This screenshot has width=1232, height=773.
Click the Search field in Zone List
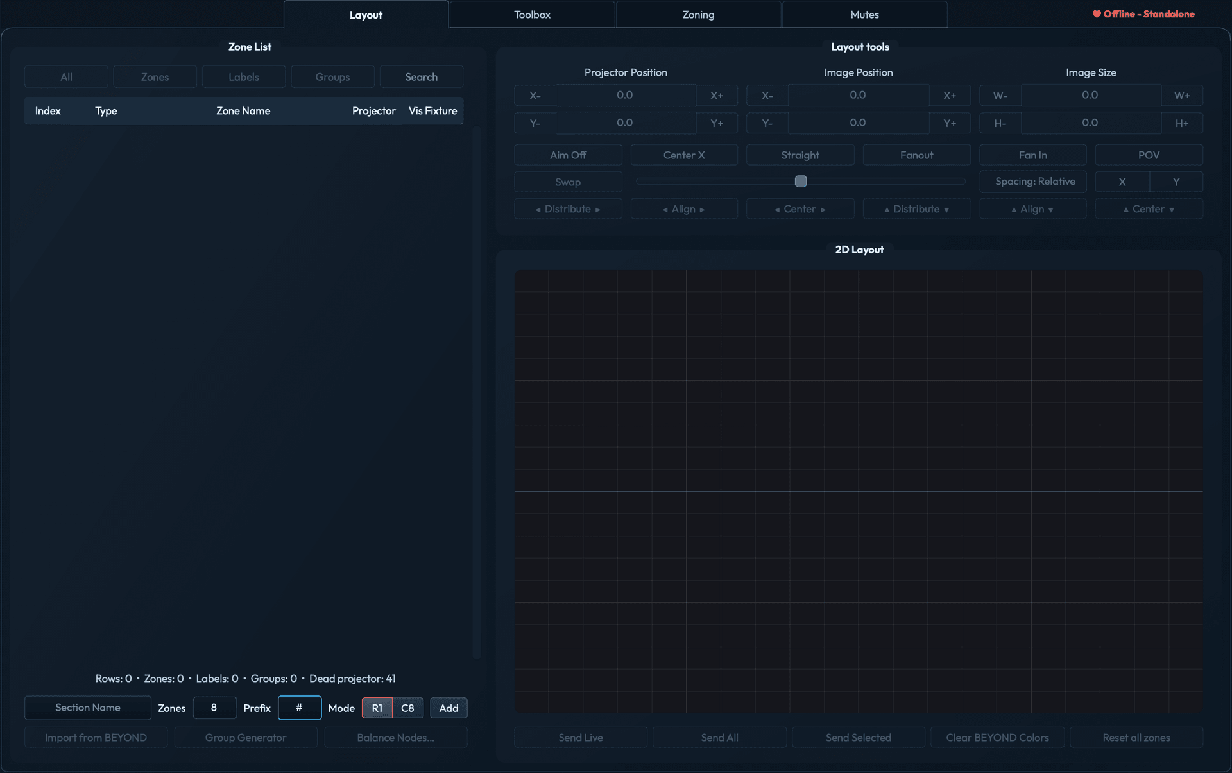422,77
